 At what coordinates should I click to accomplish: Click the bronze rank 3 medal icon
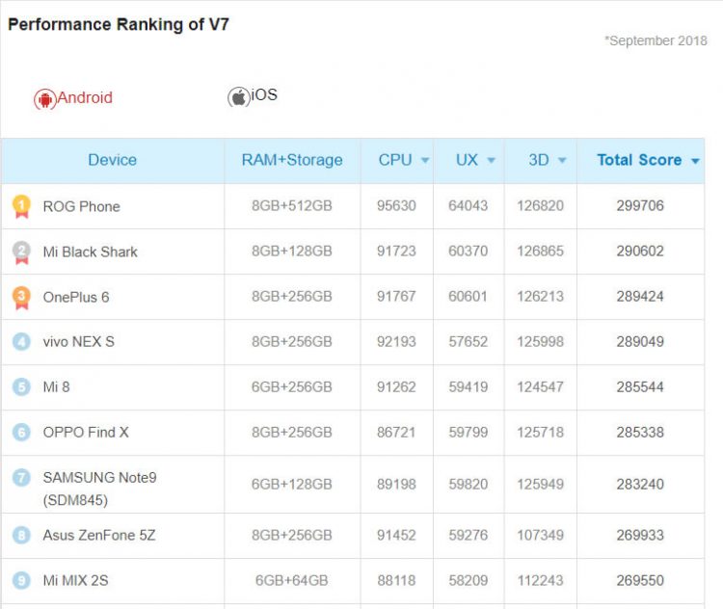point(21,297)
